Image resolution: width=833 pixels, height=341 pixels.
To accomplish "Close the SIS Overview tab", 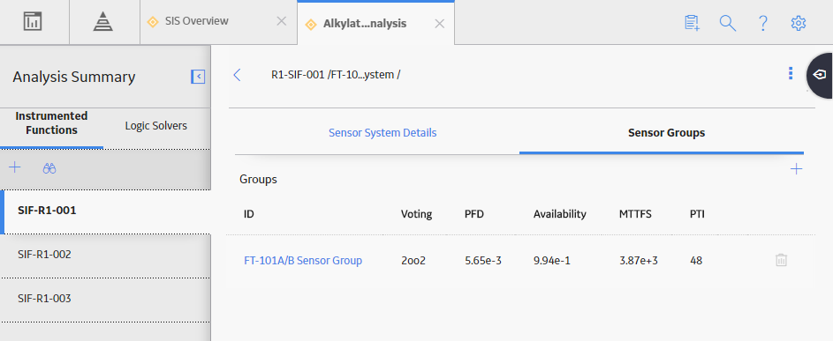I will tap(282, 21).
